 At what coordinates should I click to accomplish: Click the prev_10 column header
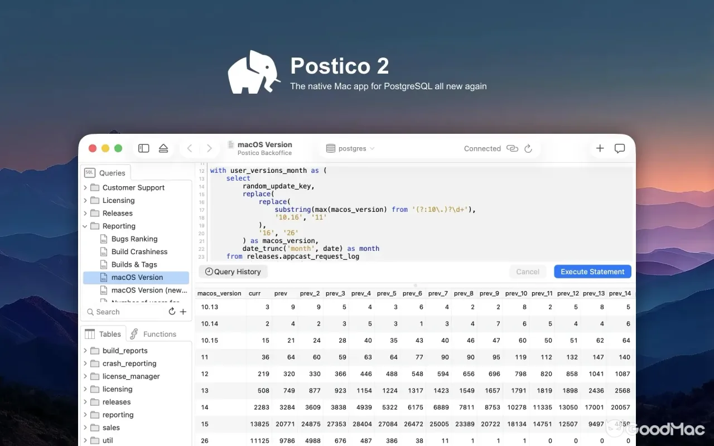(516, 293)
